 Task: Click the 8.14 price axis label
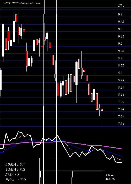pyautogui.click(x=121, y=95)
